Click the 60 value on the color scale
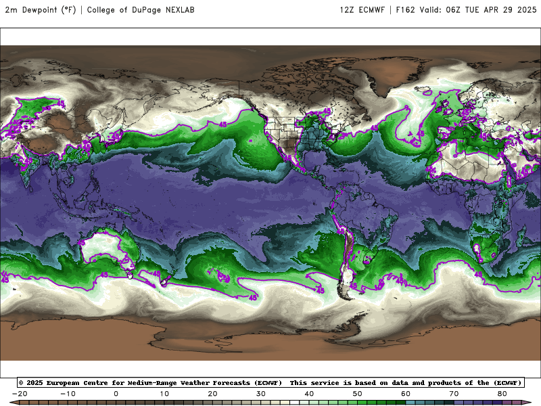This screenshot has height=406, width=541. tap(406, 394)
